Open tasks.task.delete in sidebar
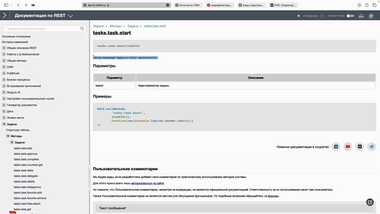The height and width of the screenshot is (214, 380). (24, 181)
